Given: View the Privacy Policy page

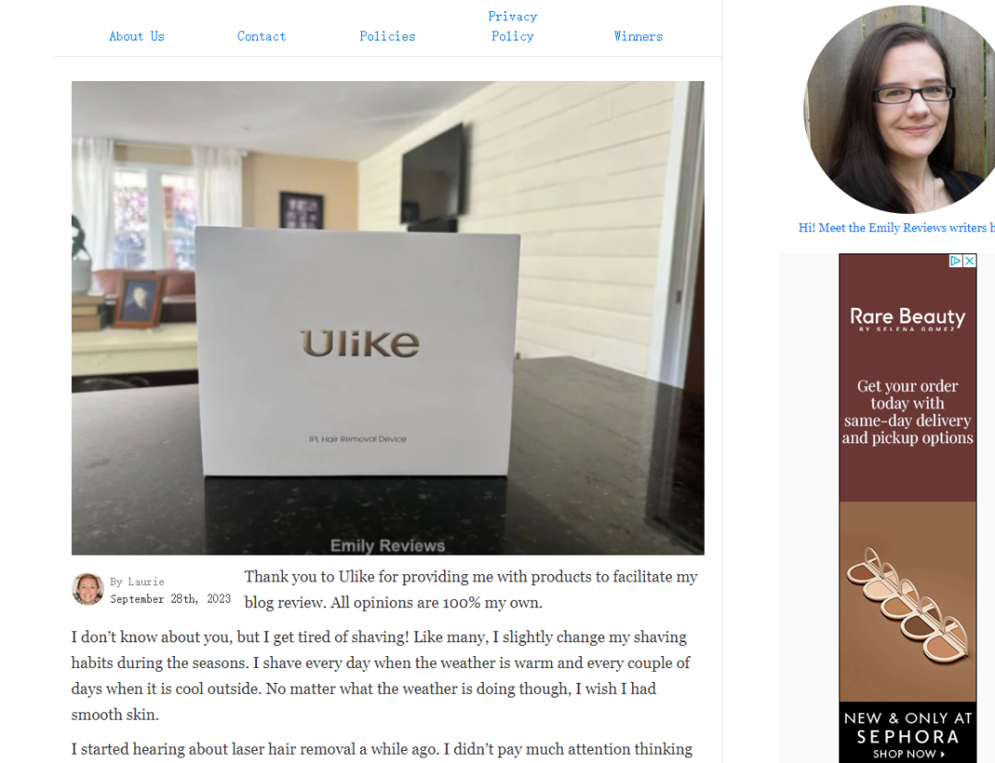Looking at the screenshot, I should point(513,27).
